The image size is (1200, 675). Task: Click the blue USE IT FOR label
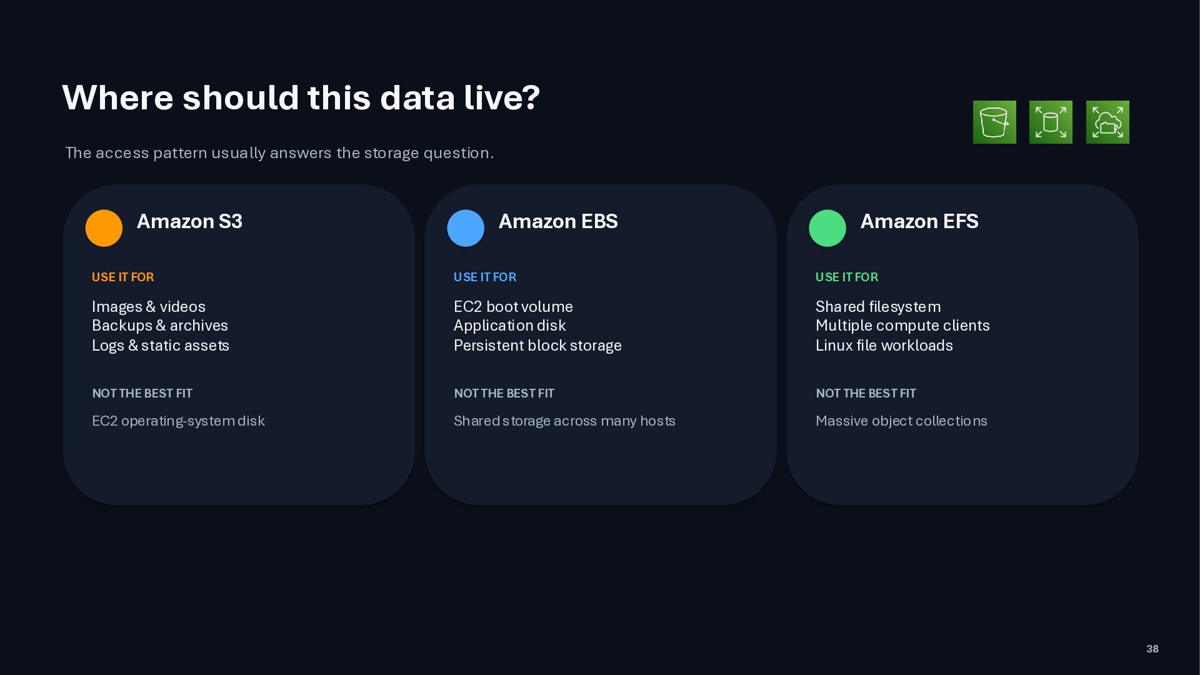point(485,277)
